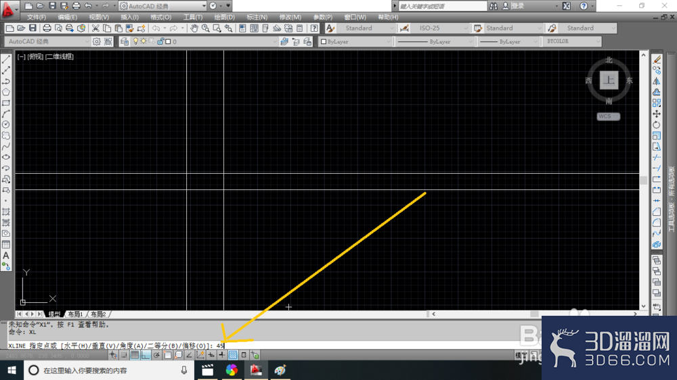Open the multileader style Standard dropdown
The width and height of the screenshot is (677, 380).
point(587,28)
